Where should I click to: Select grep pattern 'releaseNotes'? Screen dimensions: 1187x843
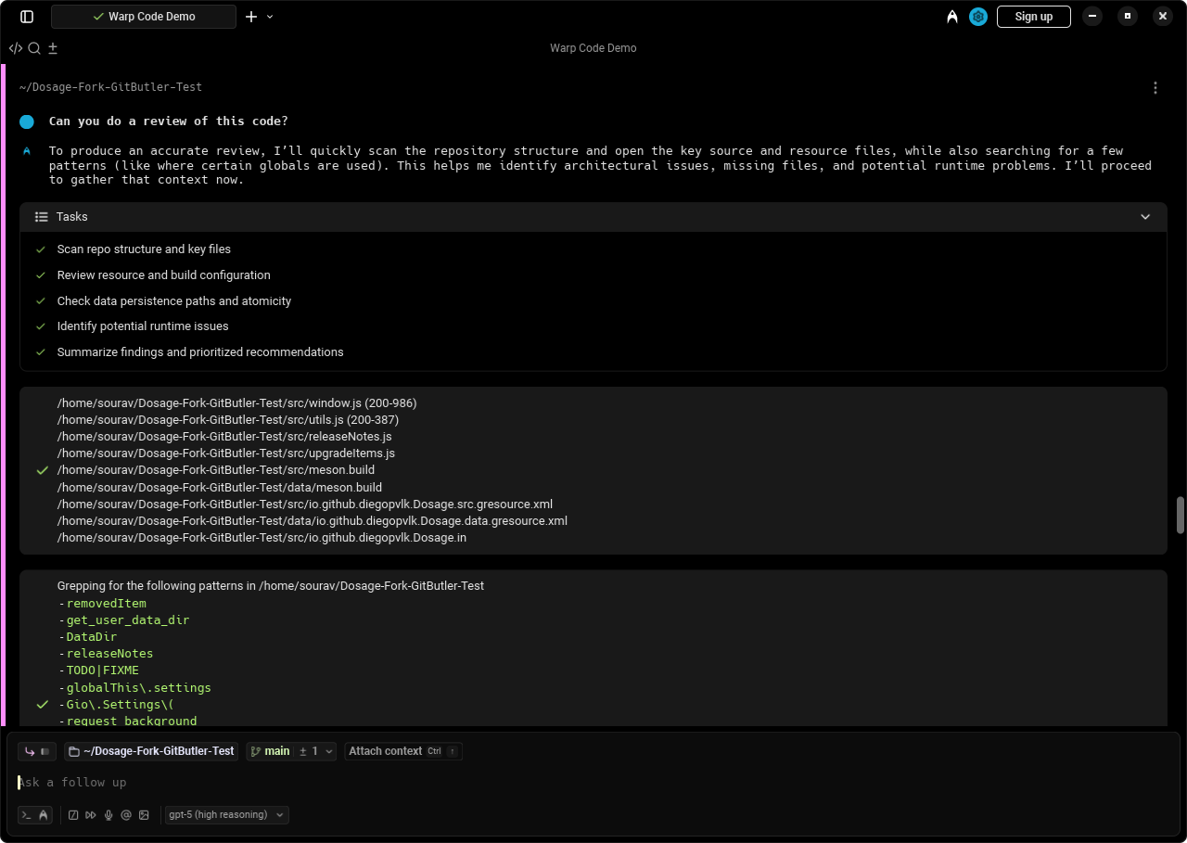[110, 654]
